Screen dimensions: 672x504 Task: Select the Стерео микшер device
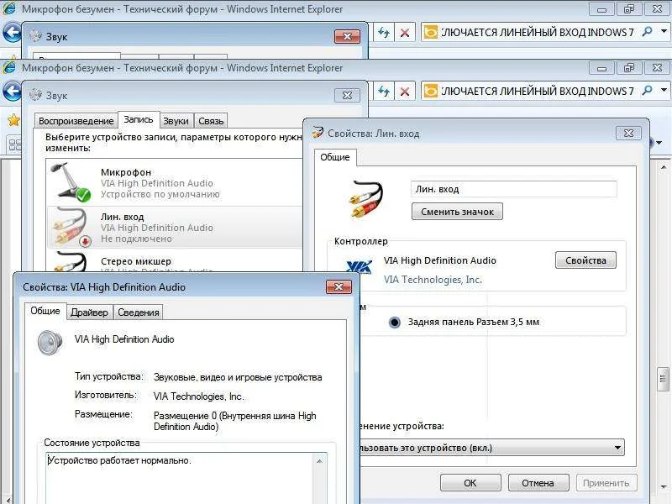point(175,261)
